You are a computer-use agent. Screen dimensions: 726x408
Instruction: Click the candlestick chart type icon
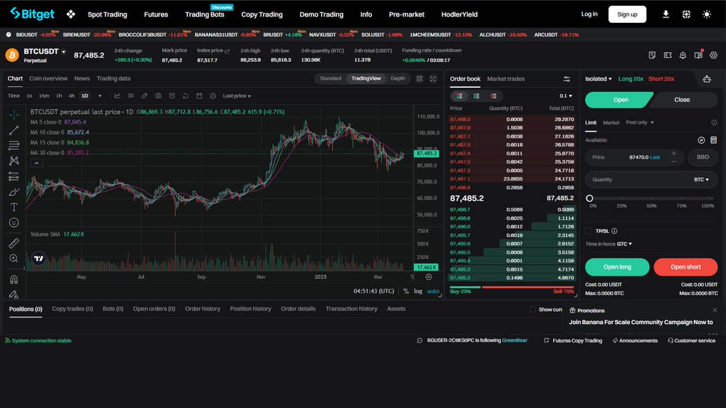click(131, 96)
